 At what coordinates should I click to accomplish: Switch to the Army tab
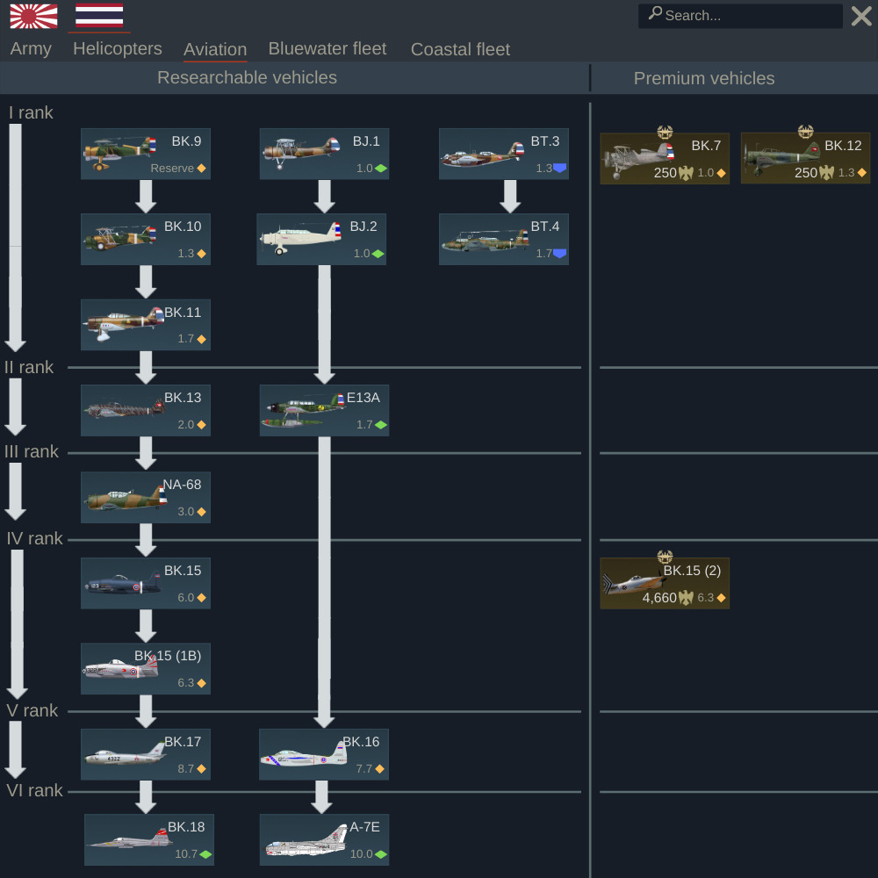[31, 48]
